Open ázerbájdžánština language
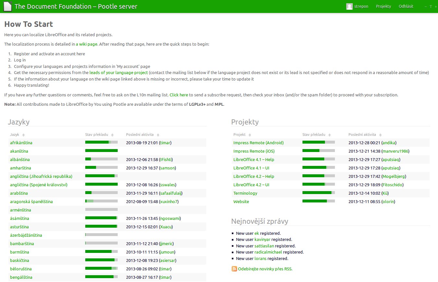 pos(26,235)
